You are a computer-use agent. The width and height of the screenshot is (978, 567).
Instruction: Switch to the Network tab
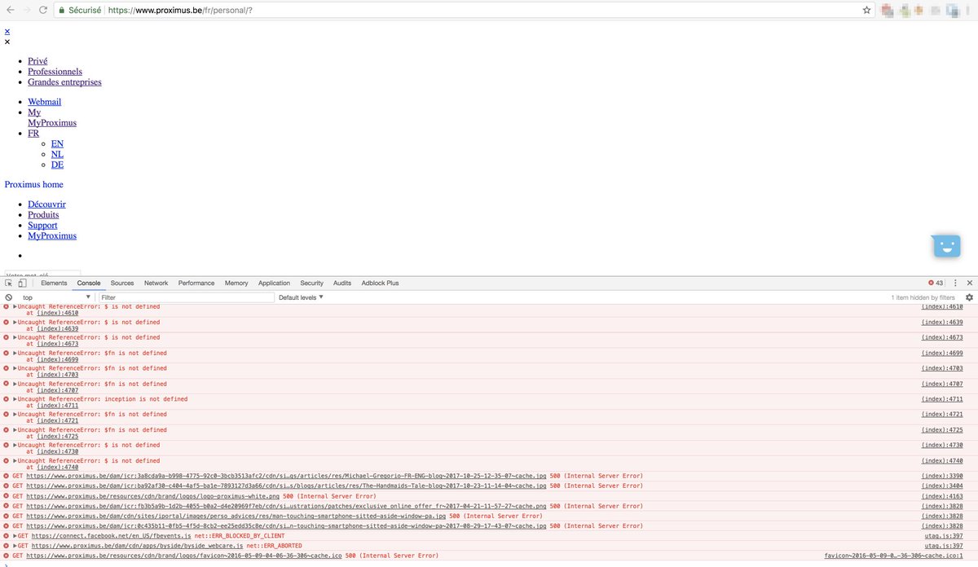pos(156,283)
